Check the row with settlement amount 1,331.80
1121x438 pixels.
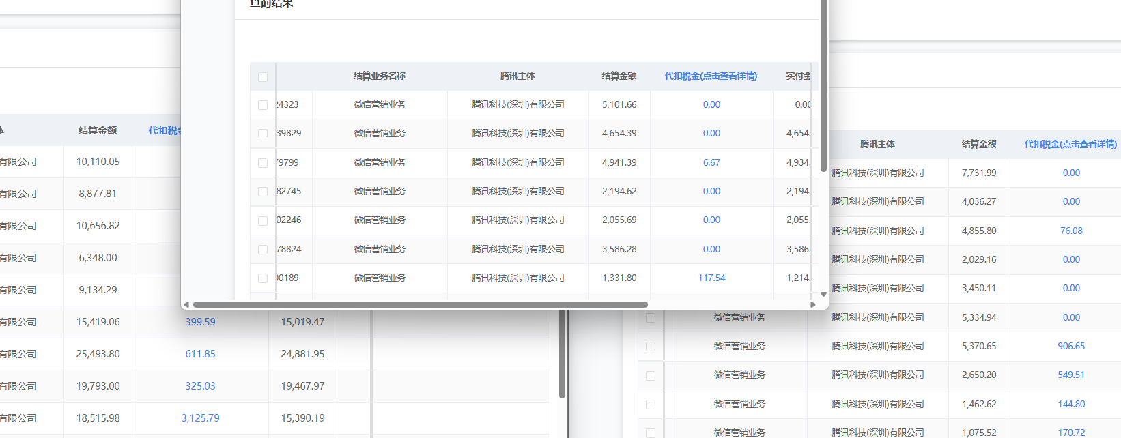coord(263,278)
